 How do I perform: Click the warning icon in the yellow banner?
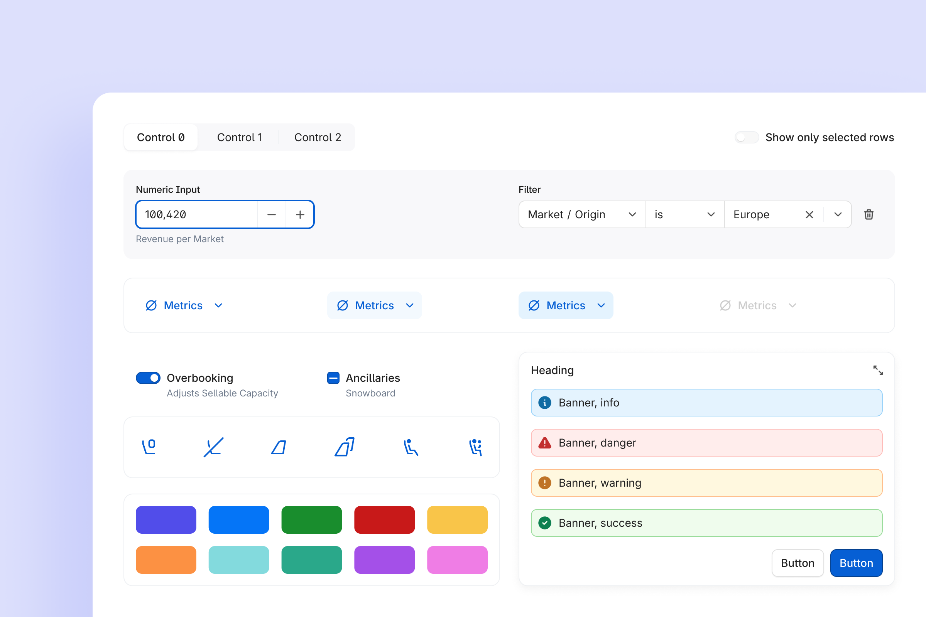[544, 482]
